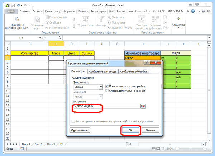Sort ascending A to Z icon

[x=75, y=19]
